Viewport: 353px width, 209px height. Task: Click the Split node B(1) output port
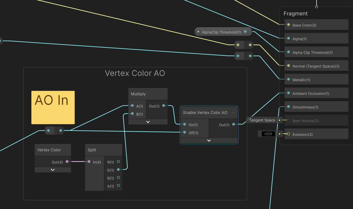tap(118, 178)
